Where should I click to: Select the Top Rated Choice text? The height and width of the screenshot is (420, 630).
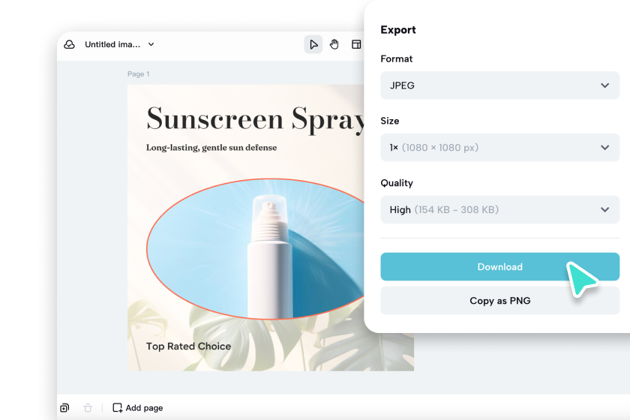tap(188, 346)
